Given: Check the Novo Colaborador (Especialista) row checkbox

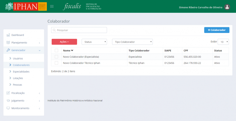Looking at the screenshot, I should pyautogui.click(x=56, y=57).
